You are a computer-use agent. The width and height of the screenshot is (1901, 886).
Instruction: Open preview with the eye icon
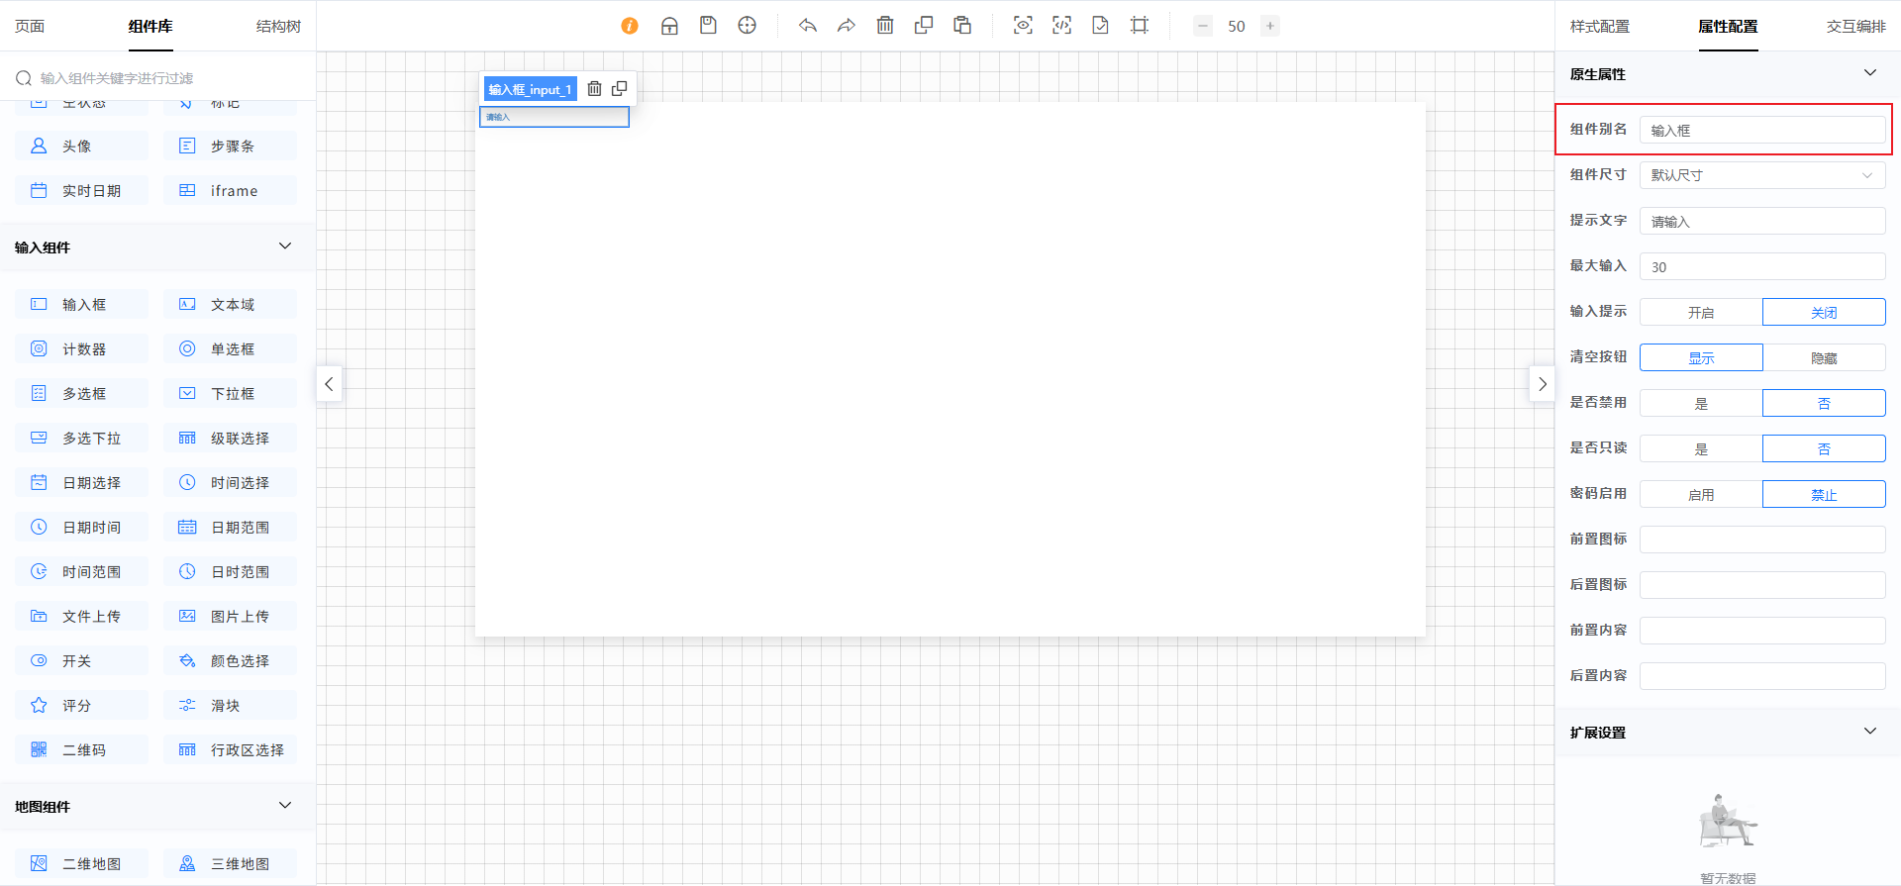[x=1023, y=26]
